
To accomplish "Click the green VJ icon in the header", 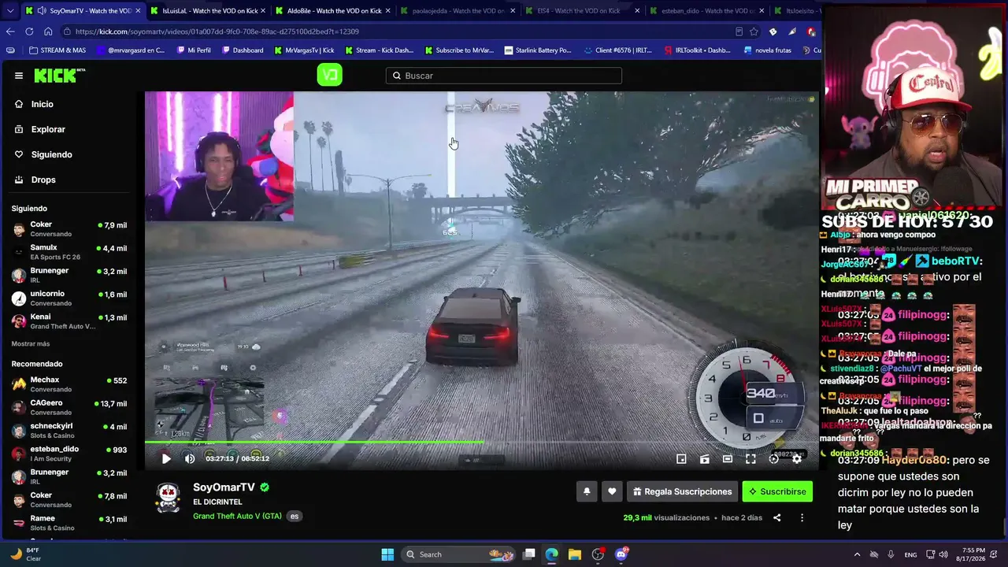I will coord(329,75).
